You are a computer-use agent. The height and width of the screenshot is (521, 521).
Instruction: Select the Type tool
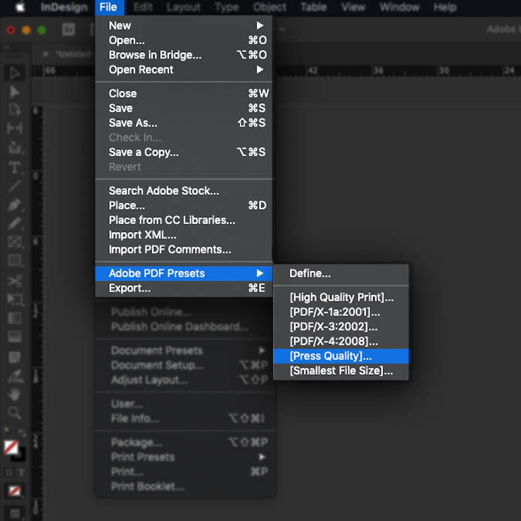[x=15, y=168]
